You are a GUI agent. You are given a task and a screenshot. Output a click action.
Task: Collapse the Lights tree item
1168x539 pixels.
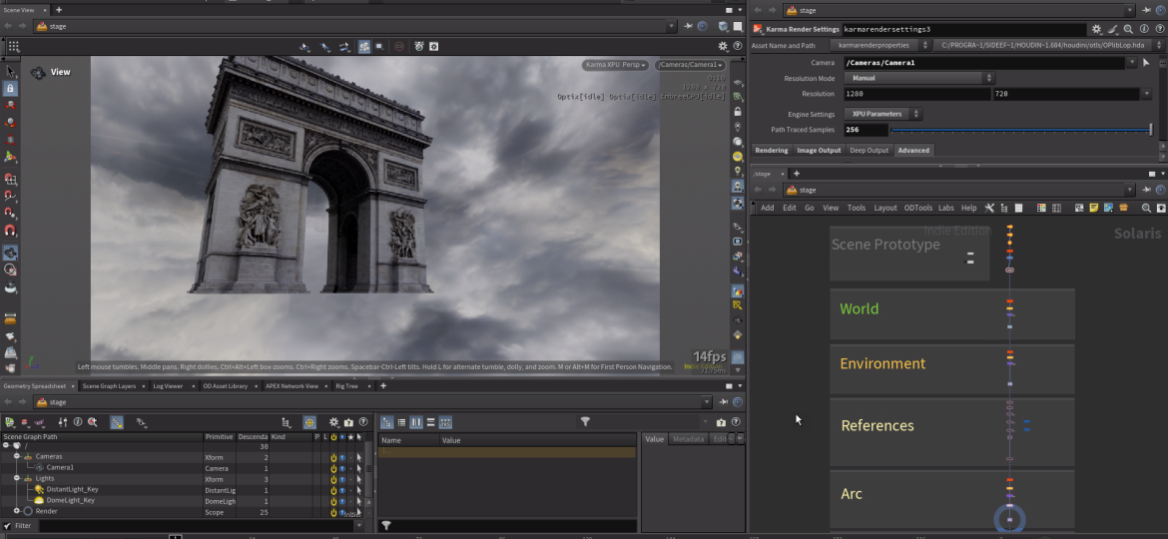click(x=17, y=479)
